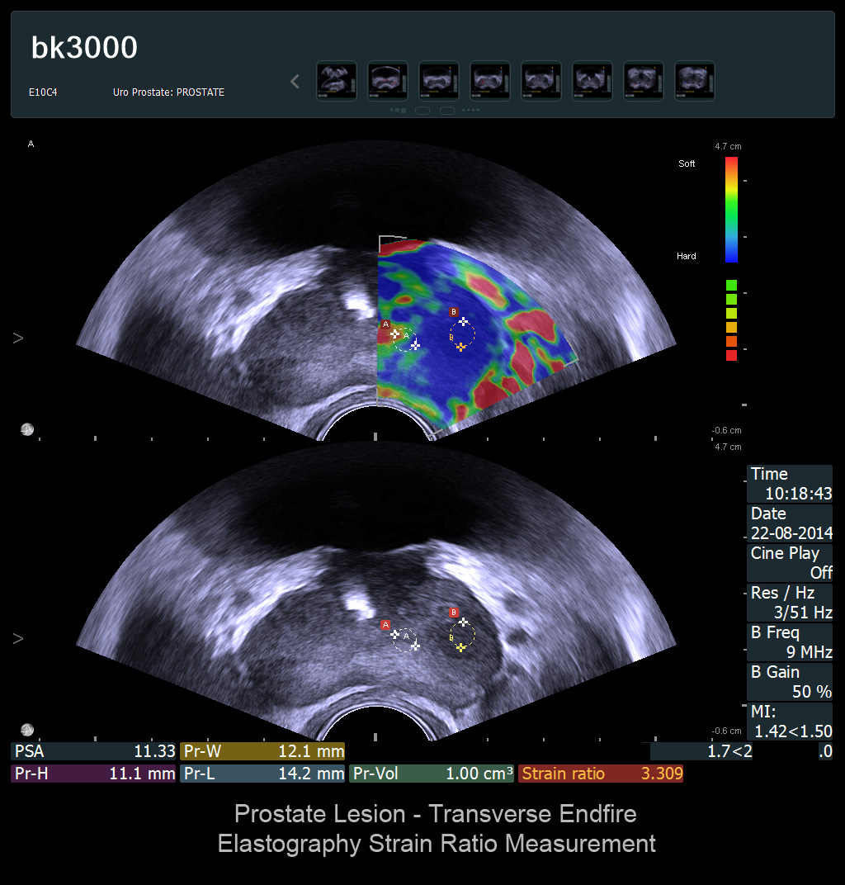Select the last thumbnail in the strip
This screenshot has height=885, width=845.
(695, 81)
